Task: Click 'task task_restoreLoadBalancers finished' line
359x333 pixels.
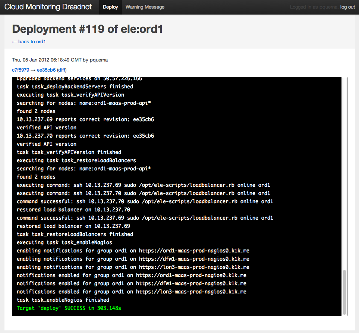Action: [75, 234]
